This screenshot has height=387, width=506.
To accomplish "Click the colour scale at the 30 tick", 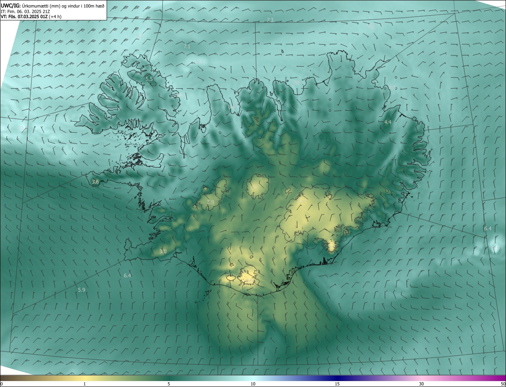I will tap(421, 384).
